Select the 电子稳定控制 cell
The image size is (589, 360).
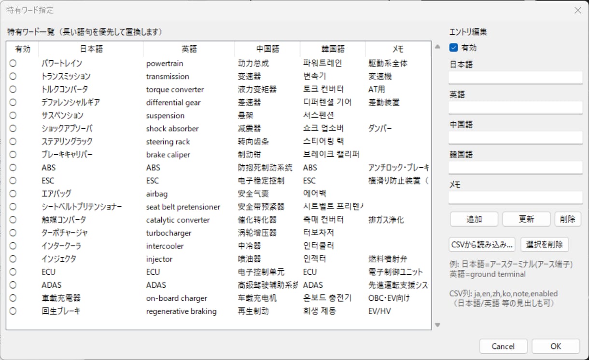(261, 180)
